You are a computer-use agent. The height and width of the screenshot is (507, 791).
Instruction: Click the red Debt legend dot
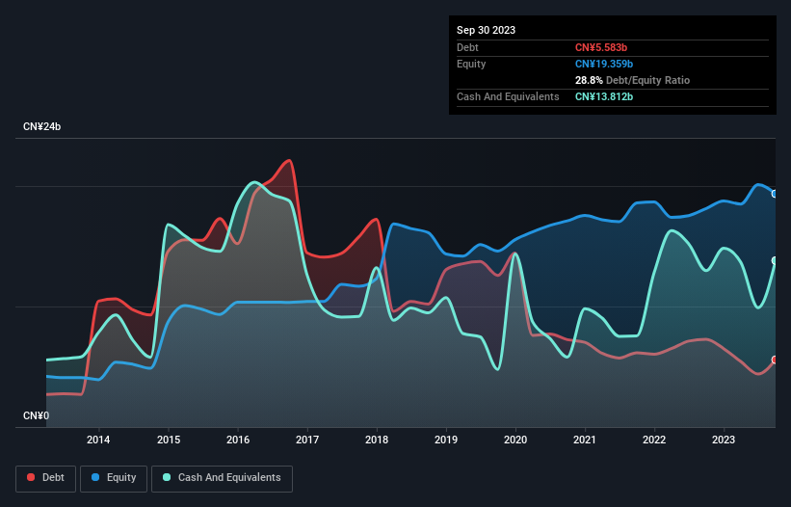(31, 477)
